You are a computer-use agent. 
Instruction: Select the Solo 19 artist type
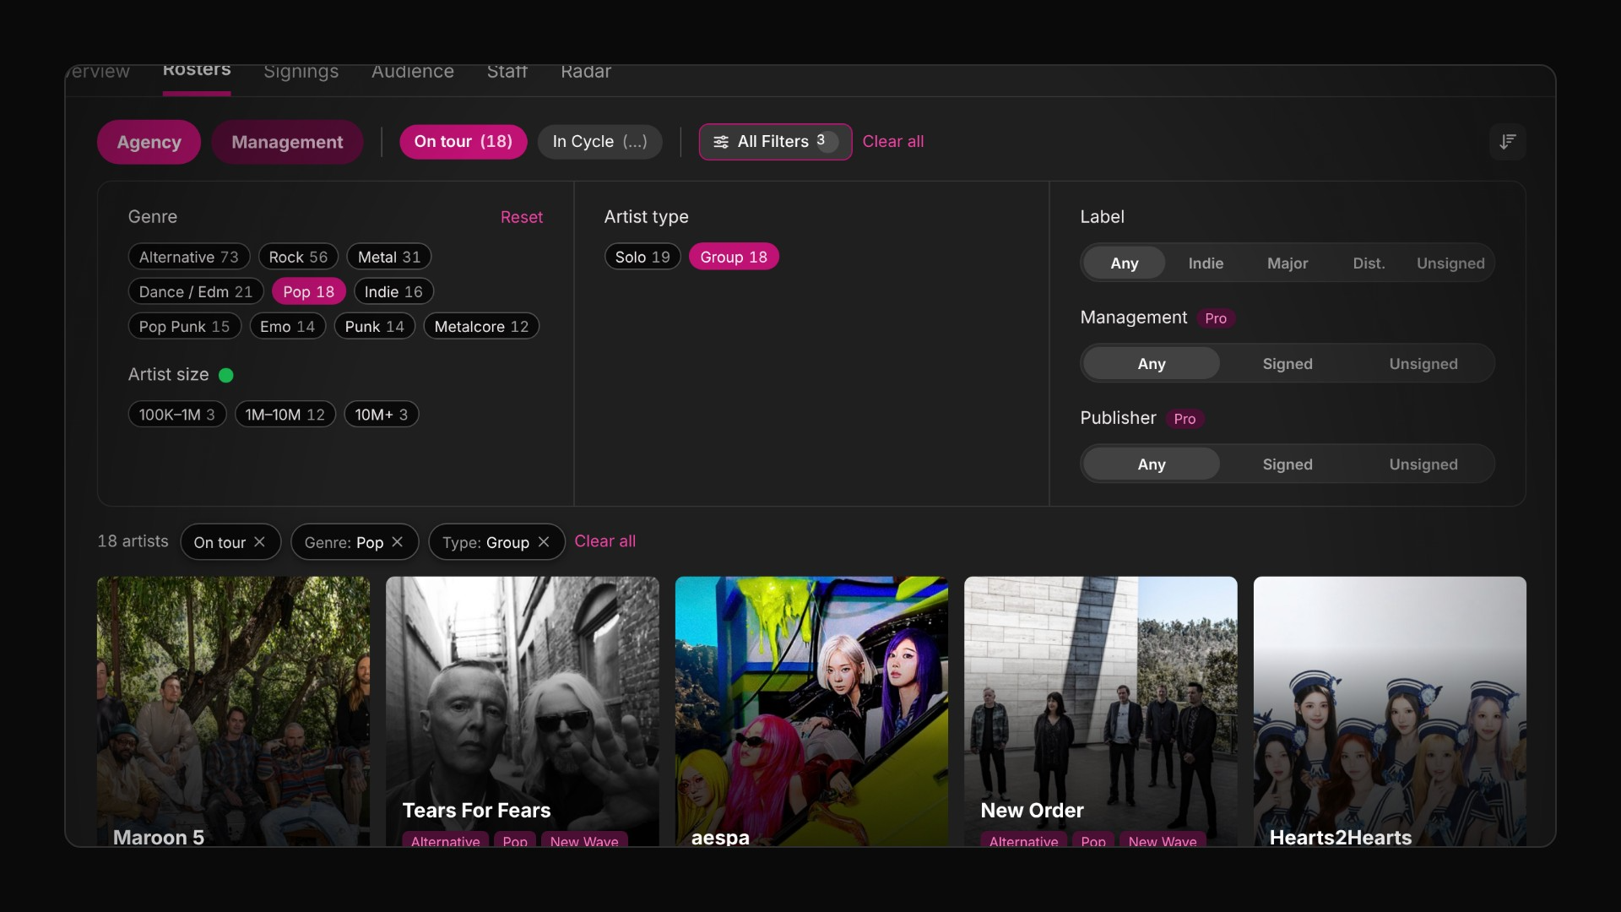point(642,257)
